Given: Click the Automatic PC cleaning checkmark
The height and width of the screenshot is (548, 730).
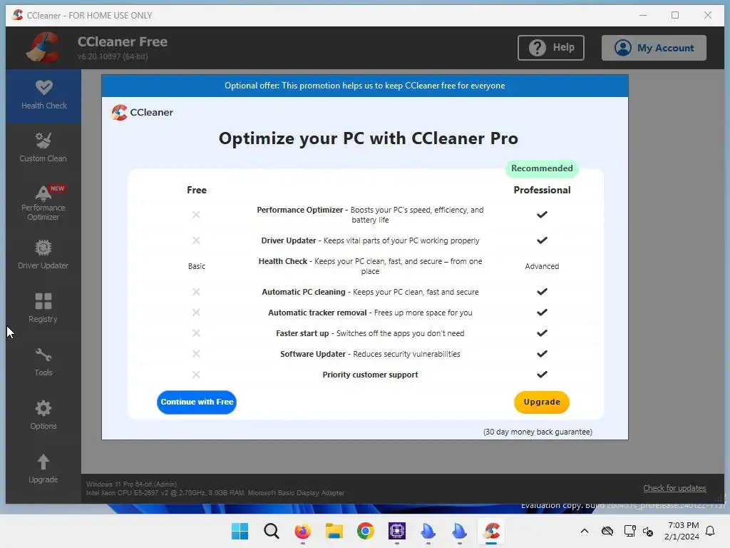Looking at the screenshot, I should [542, 292].
